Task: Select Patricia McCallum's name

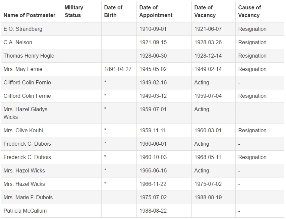Action: (25, 211)
